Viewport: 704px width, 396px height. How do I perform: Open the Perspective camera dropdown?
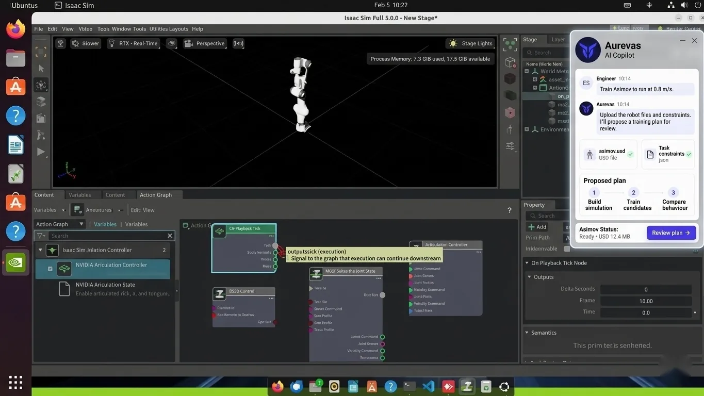click(x=205, y=43)
